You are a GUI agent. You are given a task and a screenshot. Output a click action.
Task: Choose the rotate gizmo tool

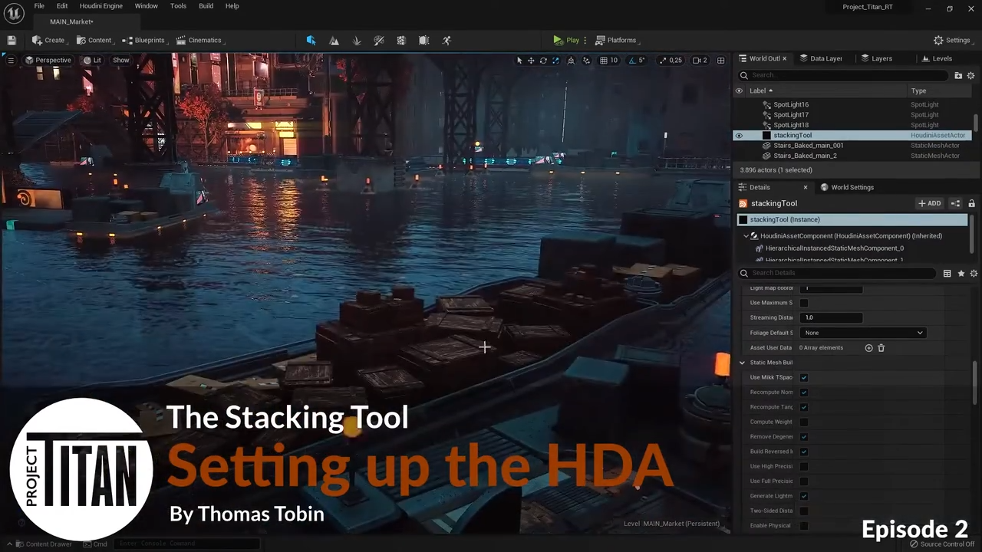(543, 60)
